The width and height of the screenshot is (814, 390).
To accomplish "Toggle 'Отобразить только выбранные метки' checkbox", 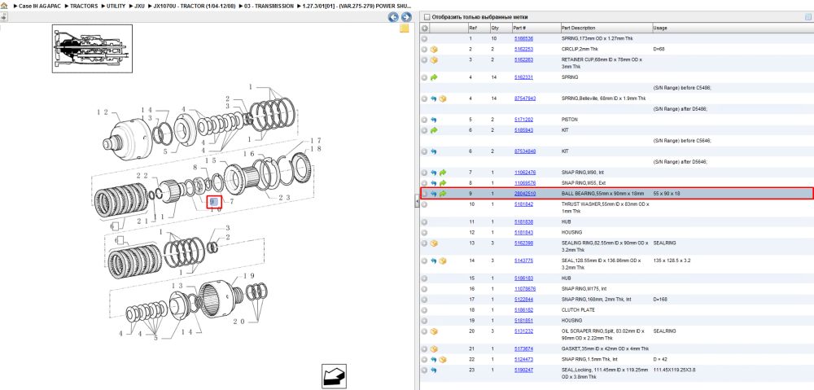I will coord(427,17).
